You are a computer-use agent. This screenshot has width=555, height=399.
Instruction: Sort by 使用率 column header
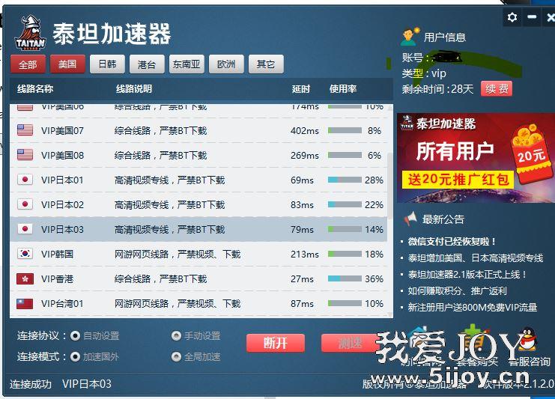tap(343, 89)
